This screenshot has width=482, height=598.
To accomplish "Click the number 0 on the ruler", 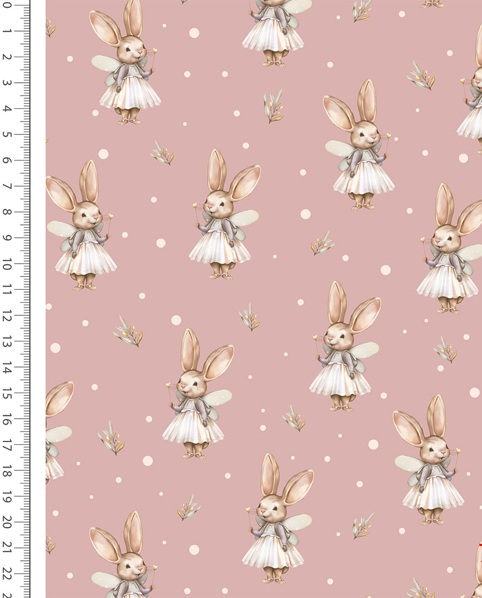I will tap(7, 6).
